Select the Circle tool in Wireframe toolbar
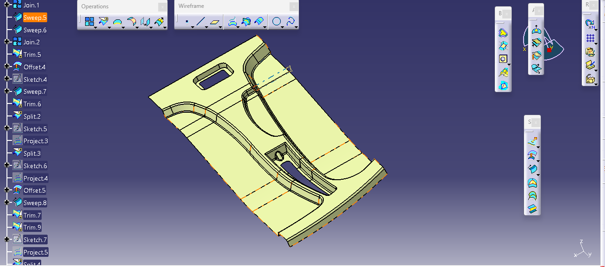This screenshot has width=605, height=267. 277,21
